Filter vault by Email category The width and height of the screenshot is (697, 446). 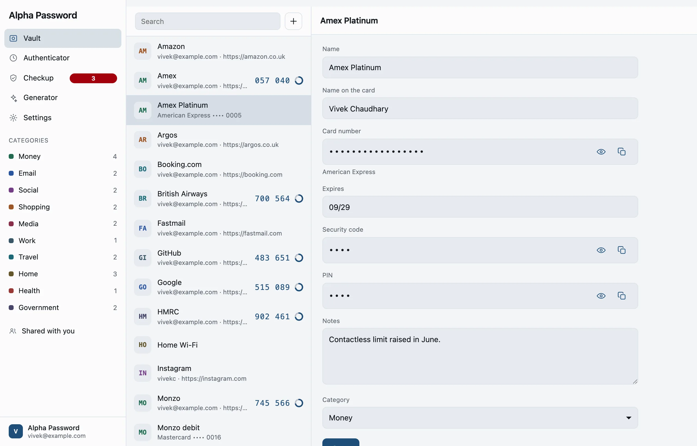[63, 173]
